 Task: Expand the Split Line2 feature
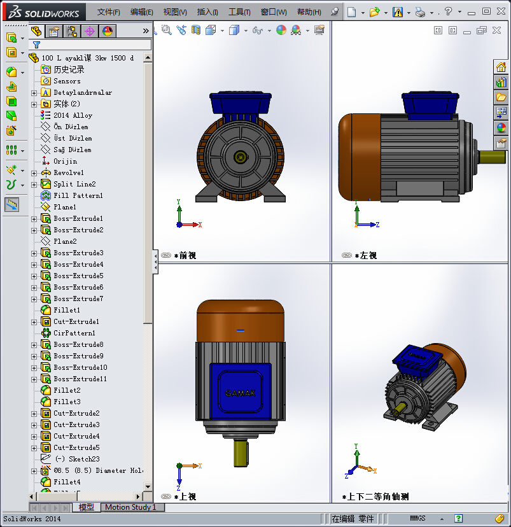point(34,185)
